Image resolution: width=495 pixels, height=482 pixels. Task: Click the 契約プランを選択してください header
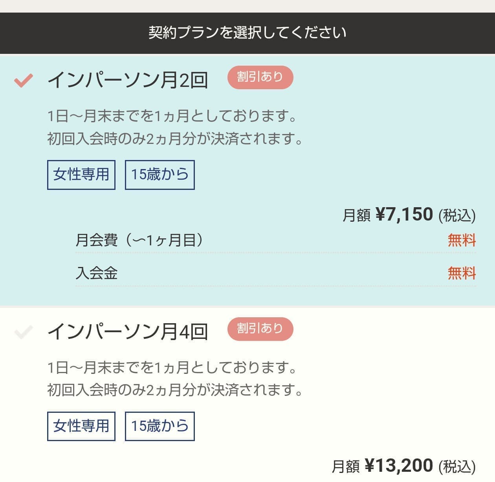click(x=247, y=33)
